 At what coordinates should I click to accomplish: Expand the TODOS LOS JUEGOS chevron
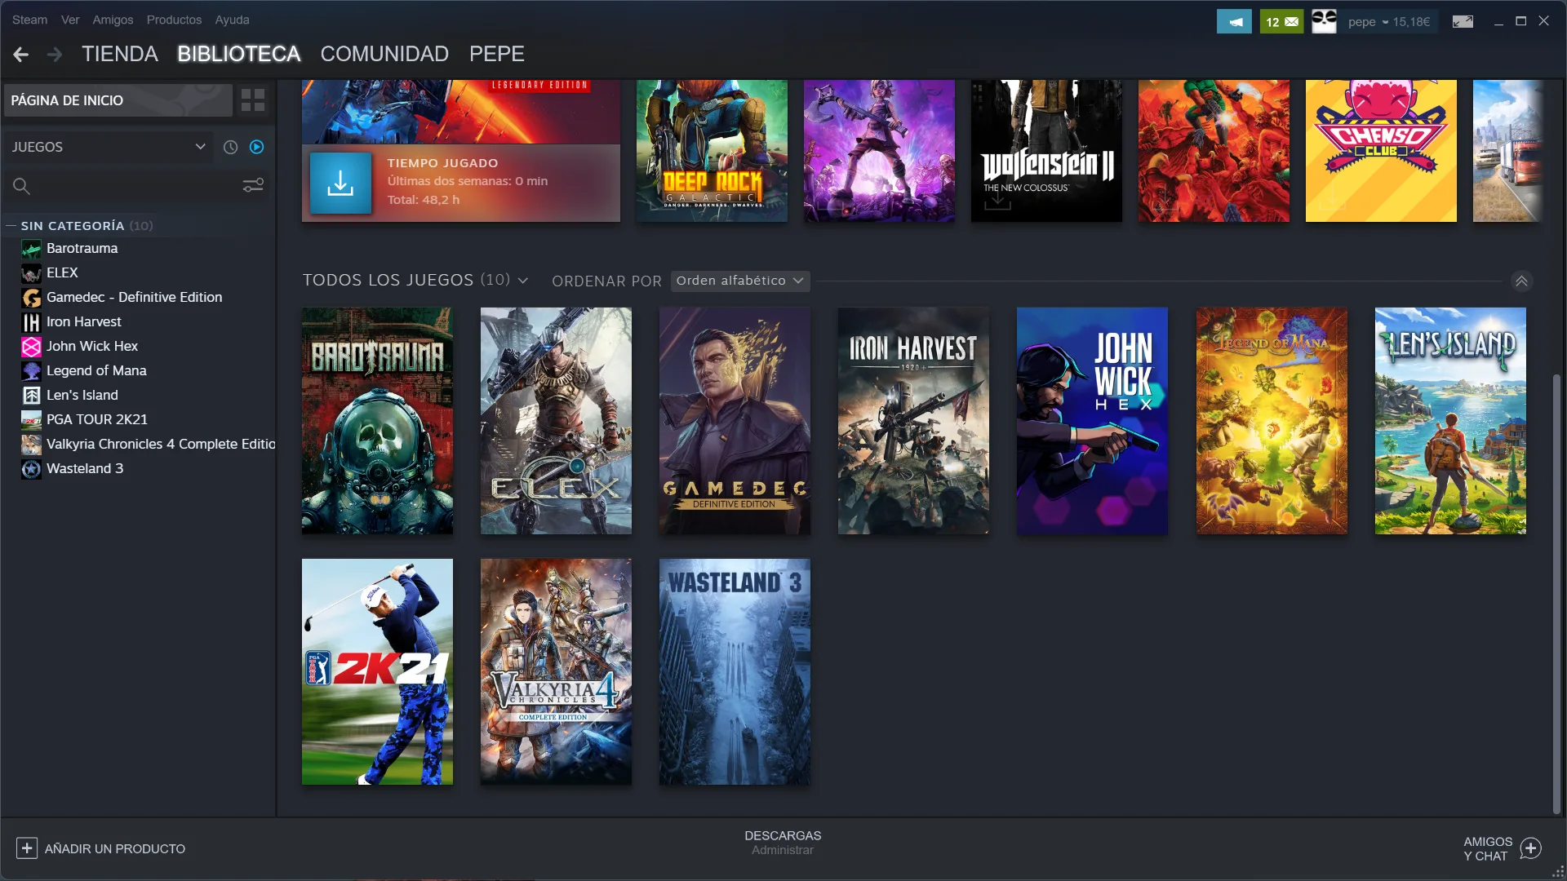(523, 280)
